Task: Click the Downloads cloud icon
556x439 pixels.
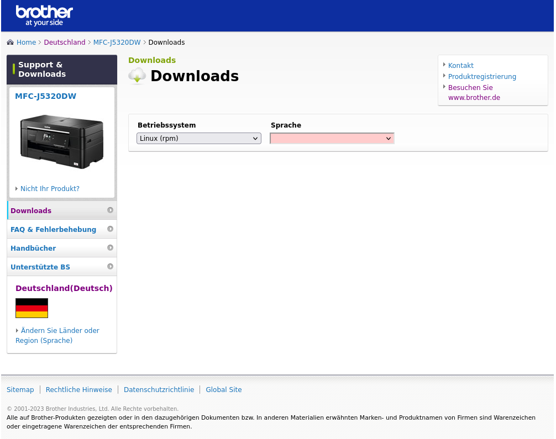Action: pos(137,76)
